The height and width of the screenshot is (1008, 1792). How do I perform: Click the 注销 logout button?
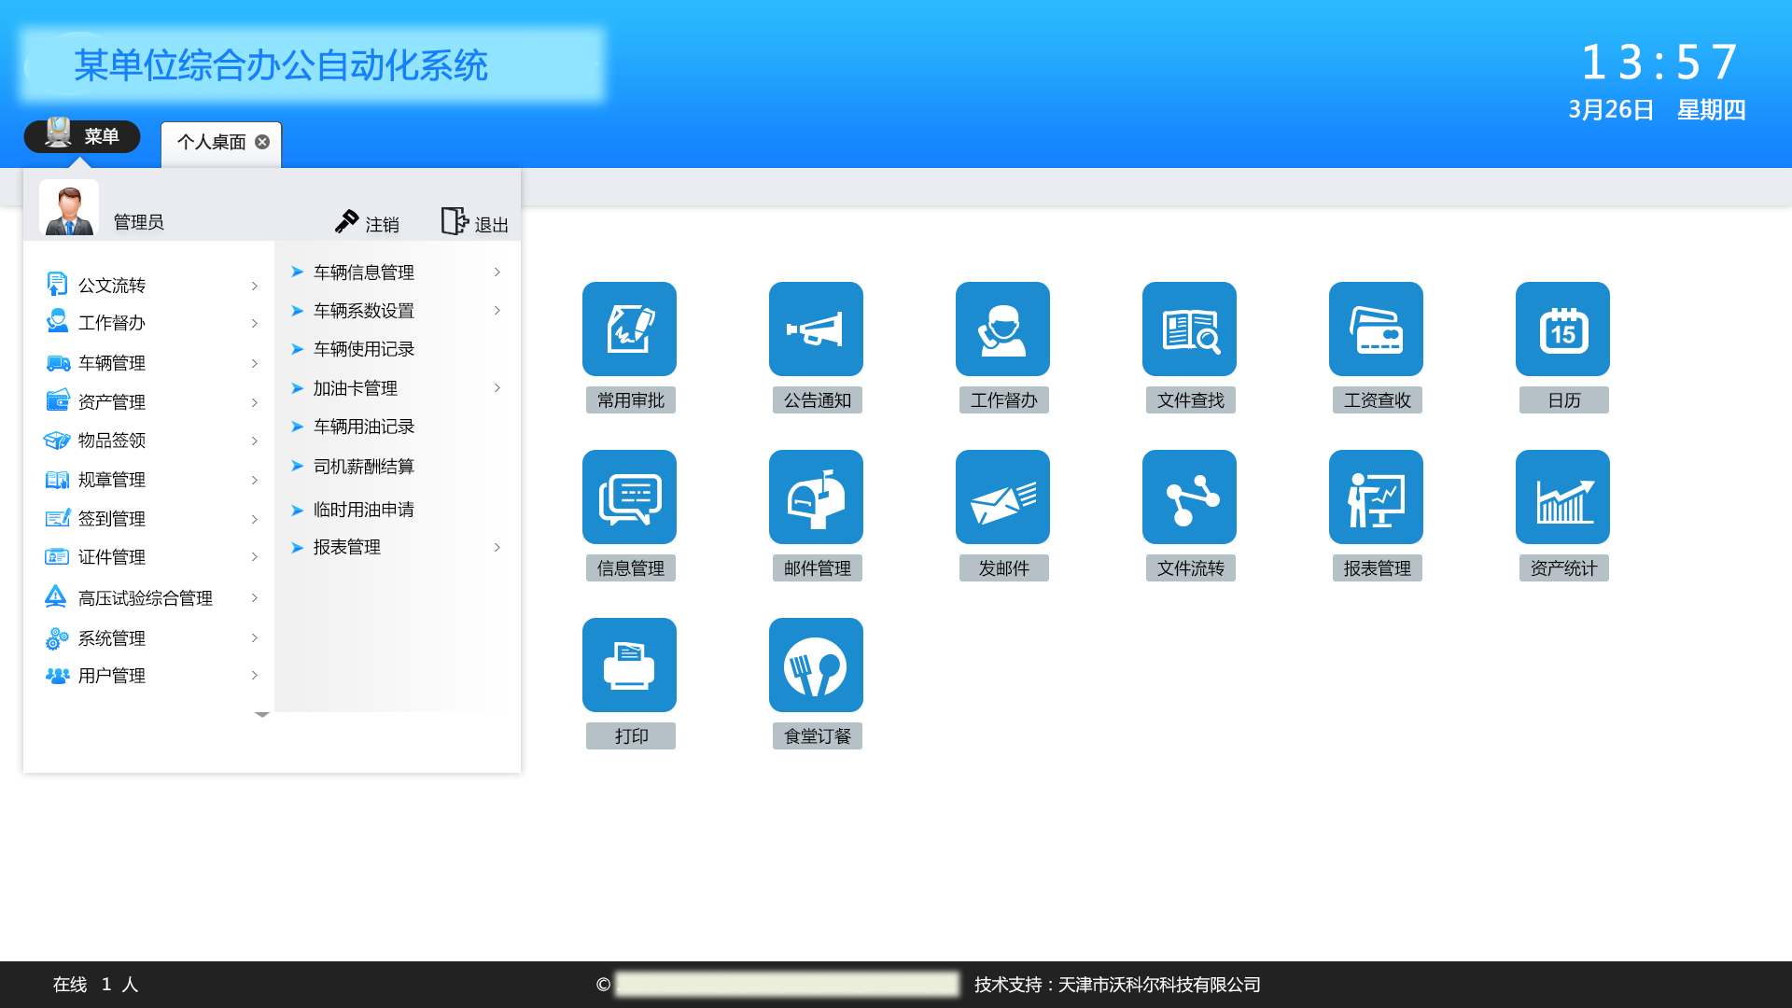368,223
